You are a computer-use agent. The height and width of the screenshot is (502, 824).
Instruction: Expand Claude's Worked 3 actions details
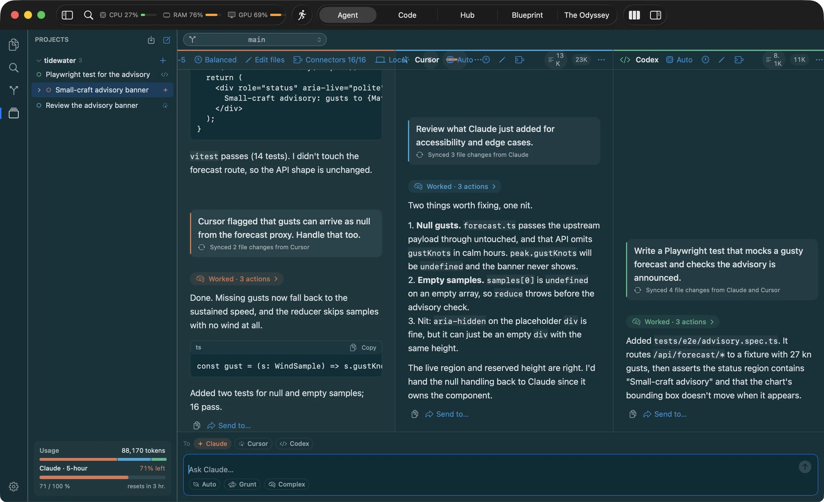[237, 279]
